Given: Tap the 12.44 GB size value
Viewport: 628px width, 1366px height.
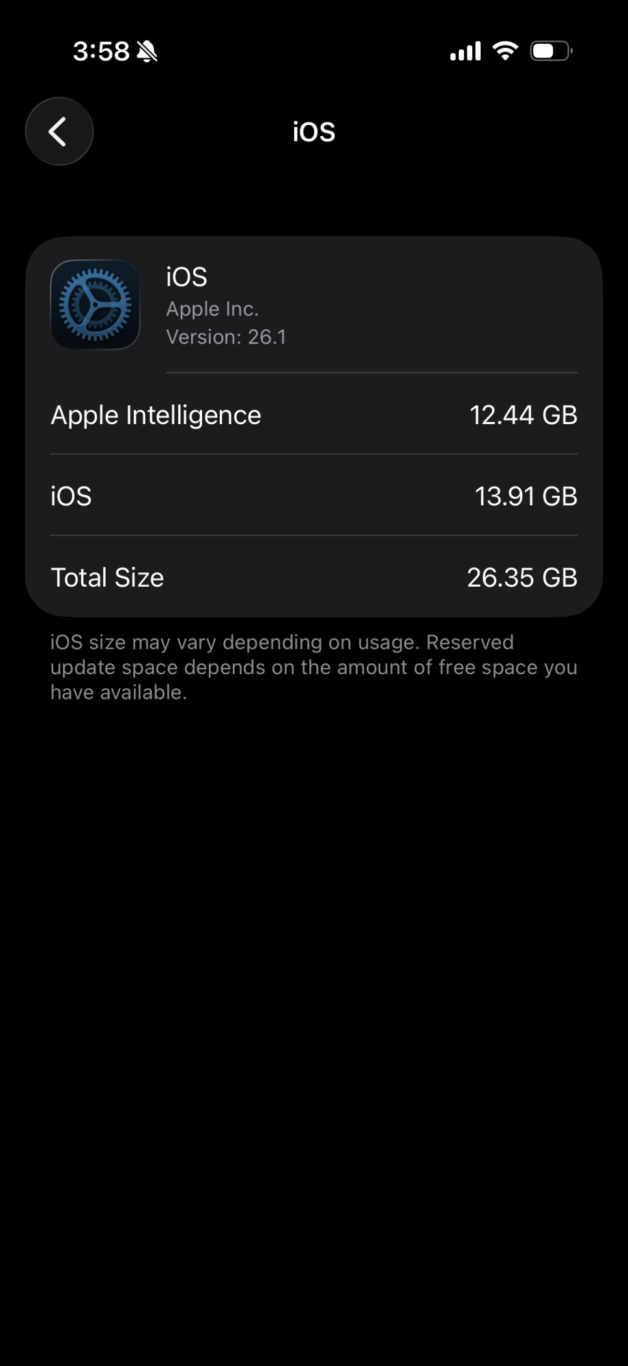Looking at the screenshot, I should tap(523, 415).
